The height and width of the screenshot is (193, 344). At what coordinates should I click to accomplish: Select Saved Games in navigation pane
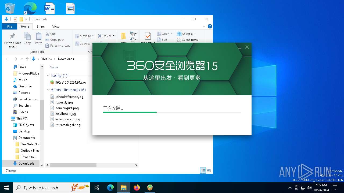point(26,99)
